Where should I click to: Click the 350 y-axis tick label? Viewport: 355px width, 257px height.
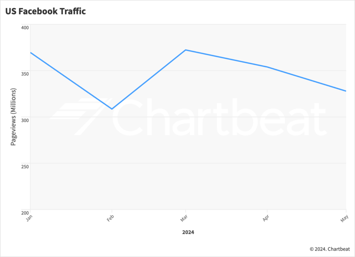25,74
